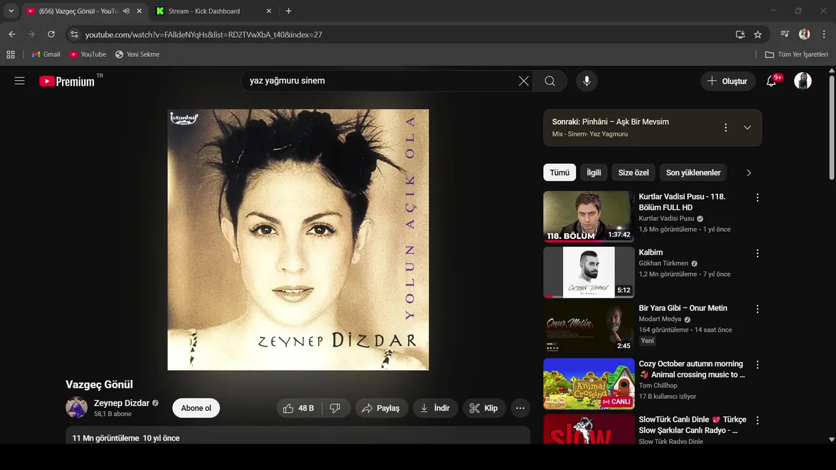Image resolution: width=836 pixels, height=470 pixels.
Task: Open Tüm Yer İşaretleri folder
Action: point(796,54)
